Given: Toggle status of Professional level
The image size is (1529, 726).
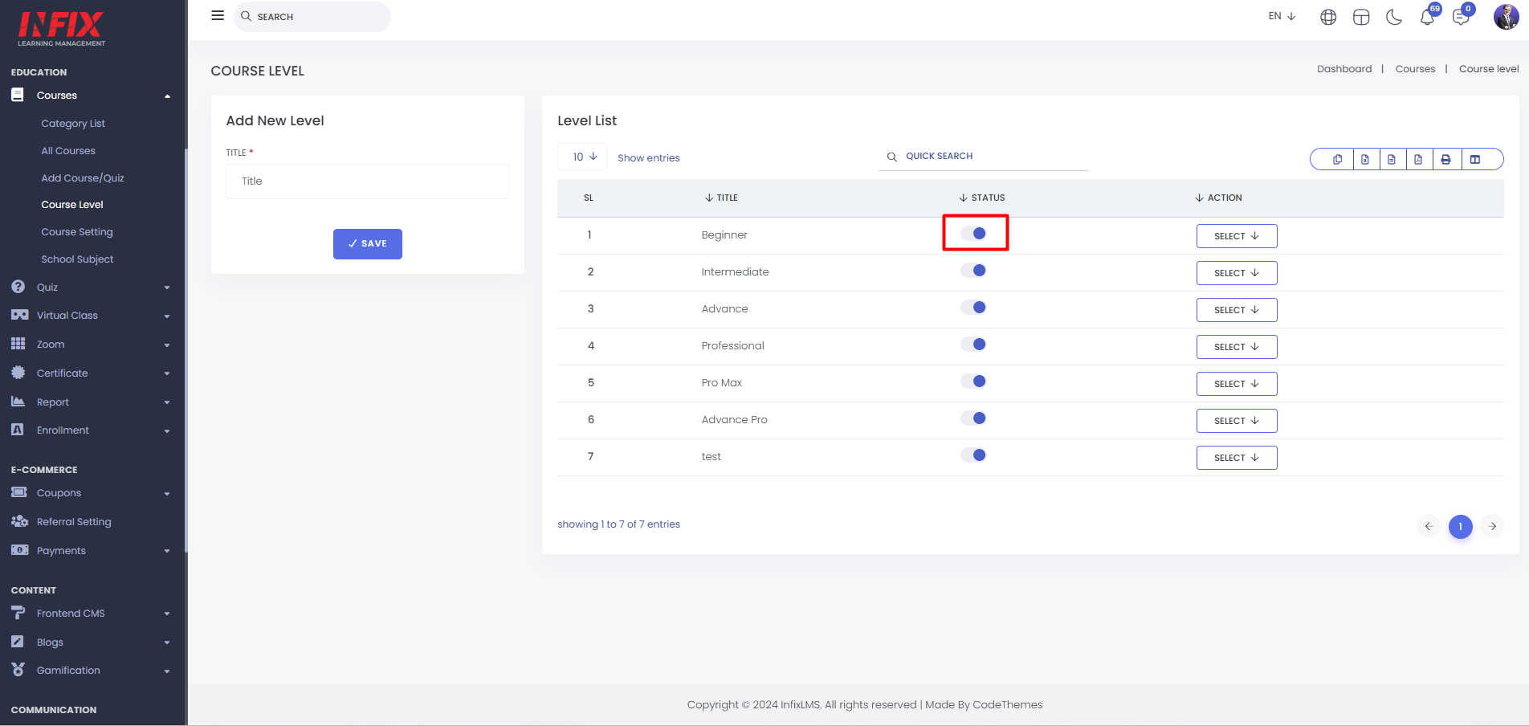Looking at the screenshot, I should click(973, 344).
